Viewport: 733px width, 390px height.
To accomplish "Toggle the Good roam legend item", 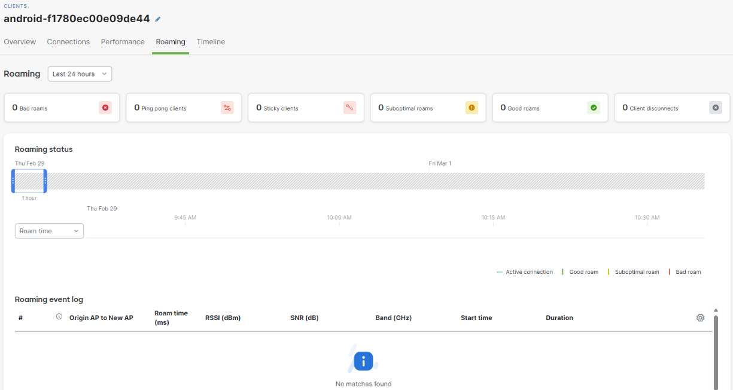I will [583, 272].
